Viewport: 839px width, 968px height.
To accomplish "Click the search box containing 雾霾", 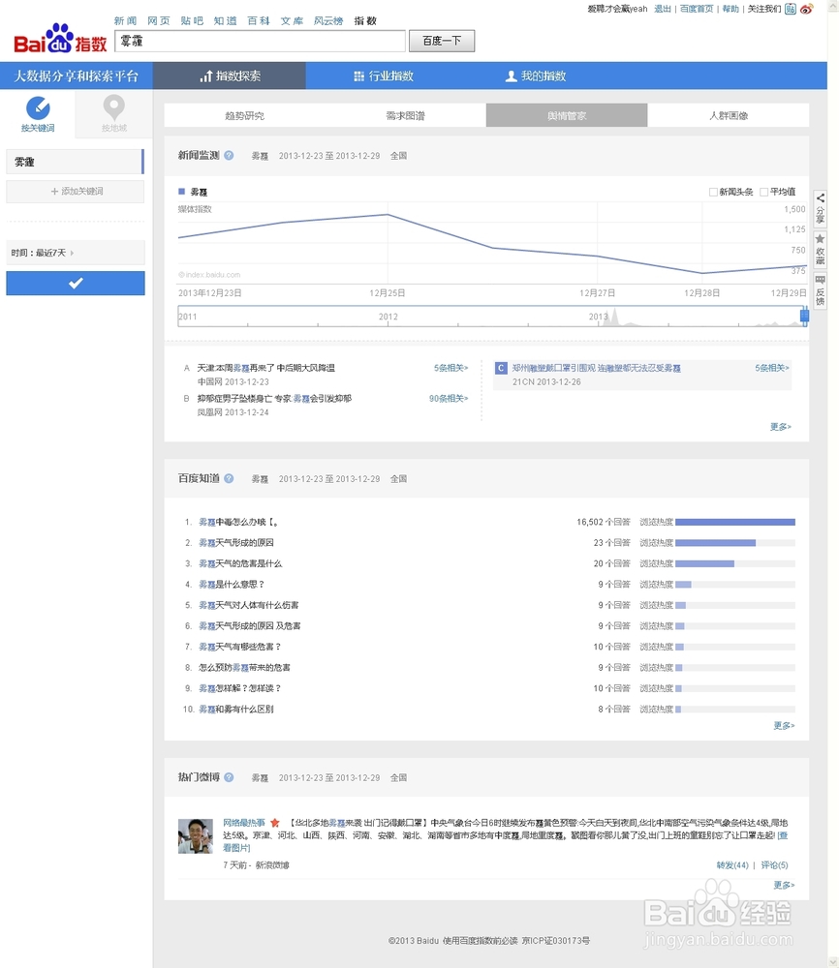I will tap(260, 41).
